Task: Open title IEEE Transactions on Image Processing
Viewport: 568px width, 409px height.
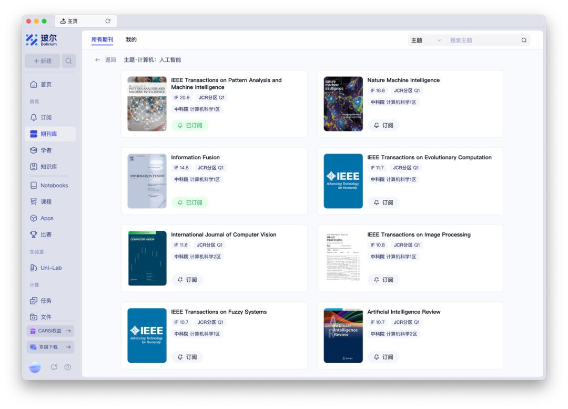Action: [419, 234]
